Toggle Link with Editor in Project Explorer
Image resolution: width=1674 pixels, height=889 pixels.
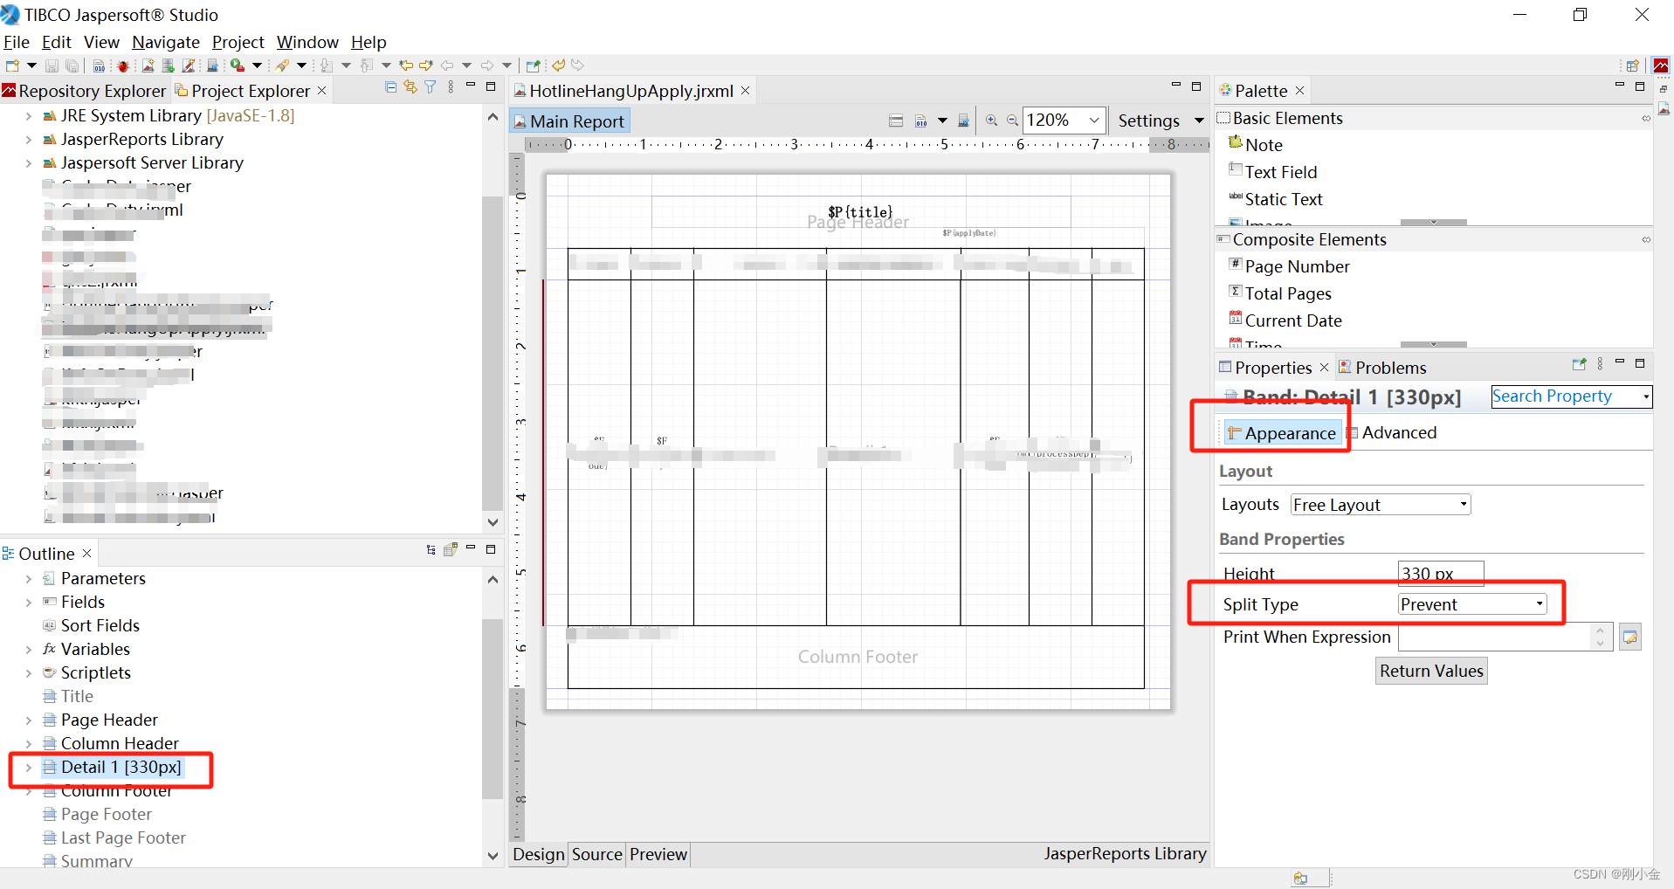tap(410, 87)
